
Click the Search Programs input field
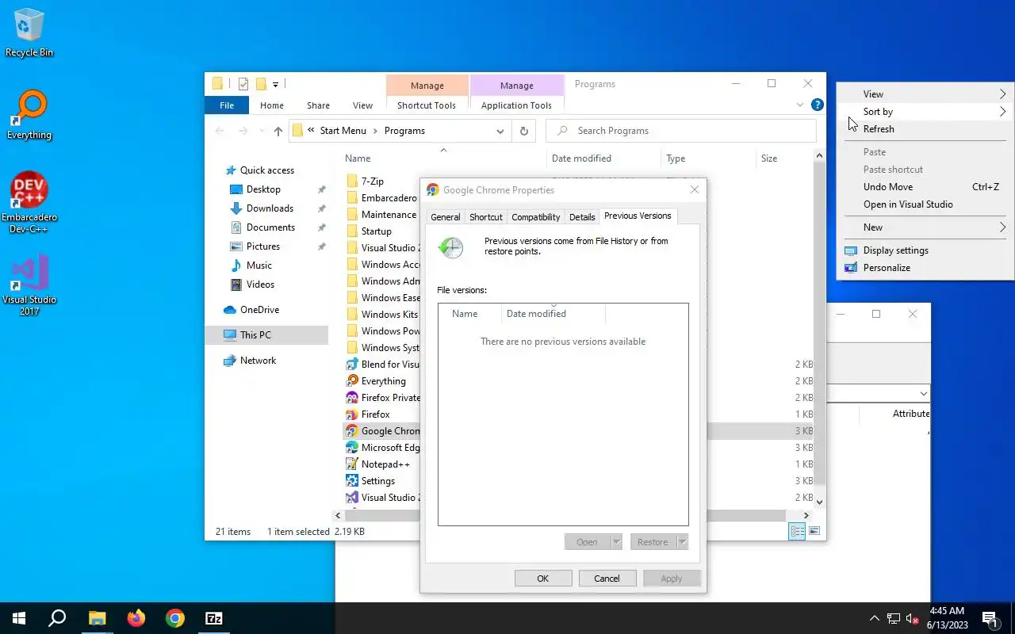click(681, 131)
